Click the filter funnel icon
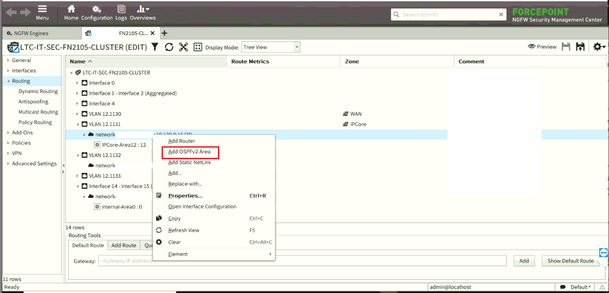609x293 pixels. click(155, 47)
